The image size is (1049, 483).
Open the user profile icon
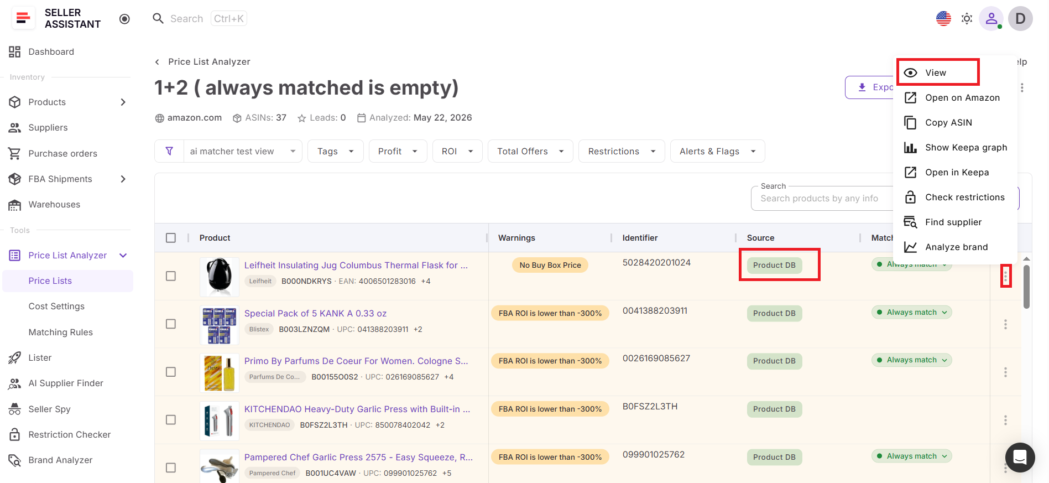tap(991, 18)
